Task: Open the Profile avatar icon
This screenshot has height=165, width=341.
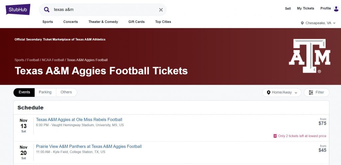Action: 336,8
